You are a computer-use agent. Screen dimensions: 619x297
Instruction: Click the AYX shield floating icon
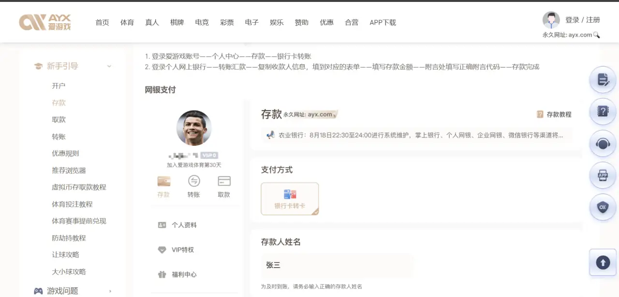603,207
